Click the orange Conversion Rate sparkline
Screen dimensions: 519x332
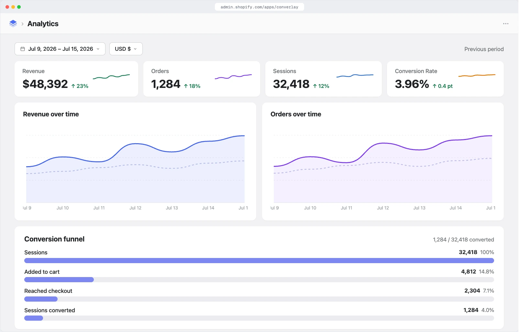point(477,76)
